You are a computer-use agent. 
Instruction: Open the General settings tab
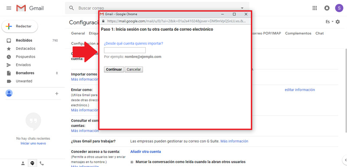pyautogui.click(x=78, y=33)
